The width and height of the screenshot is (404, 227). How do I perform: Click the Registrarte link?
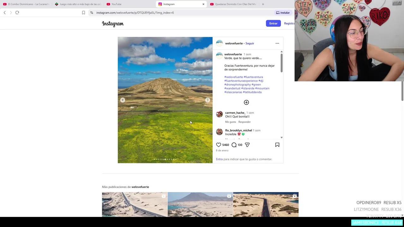[289, 23]
